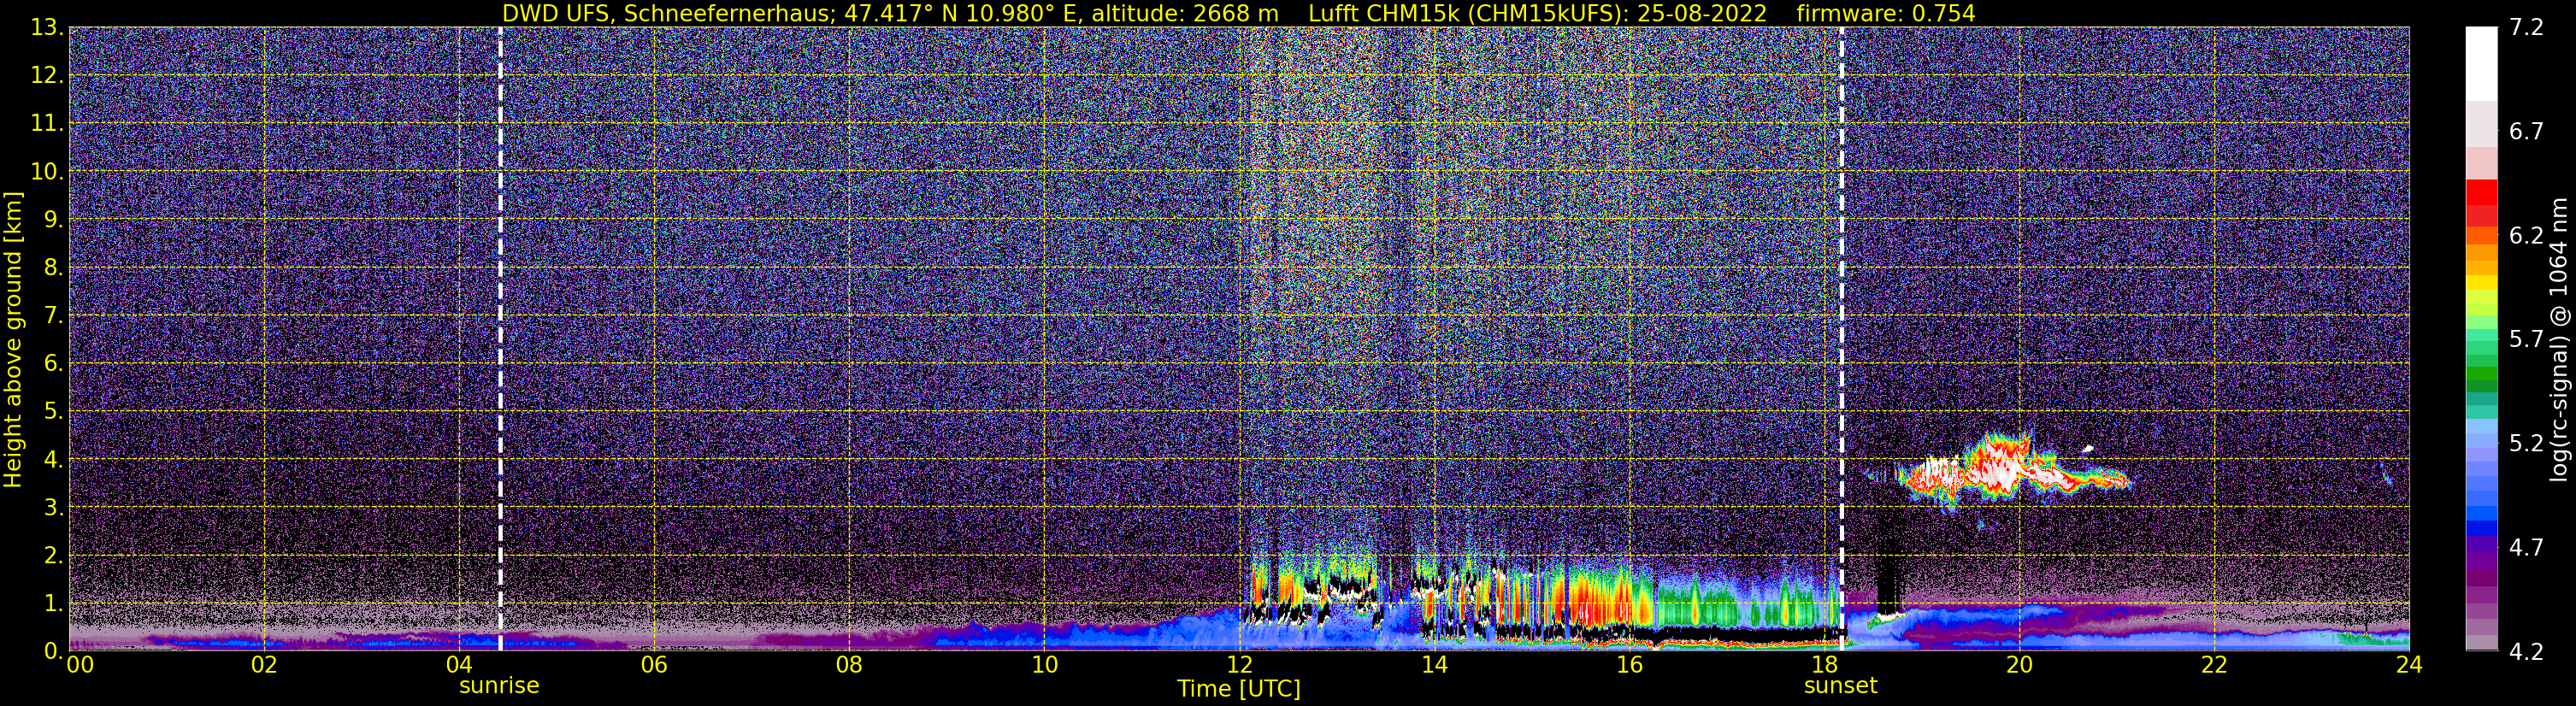Click the 14 time tick label
This screenshot has width=2576, height=706.
click(x=1434, y=664)
